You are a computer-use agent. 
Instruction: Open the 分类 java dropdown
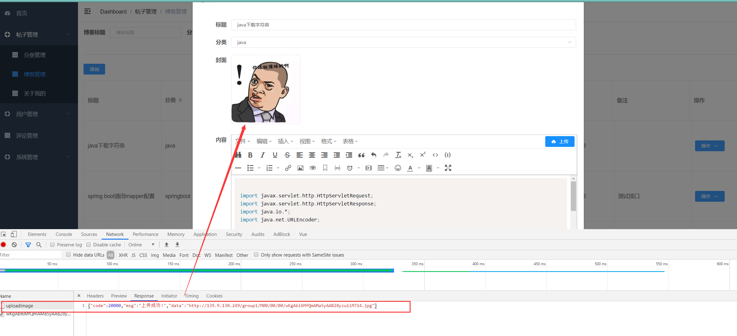click(403, 43)
